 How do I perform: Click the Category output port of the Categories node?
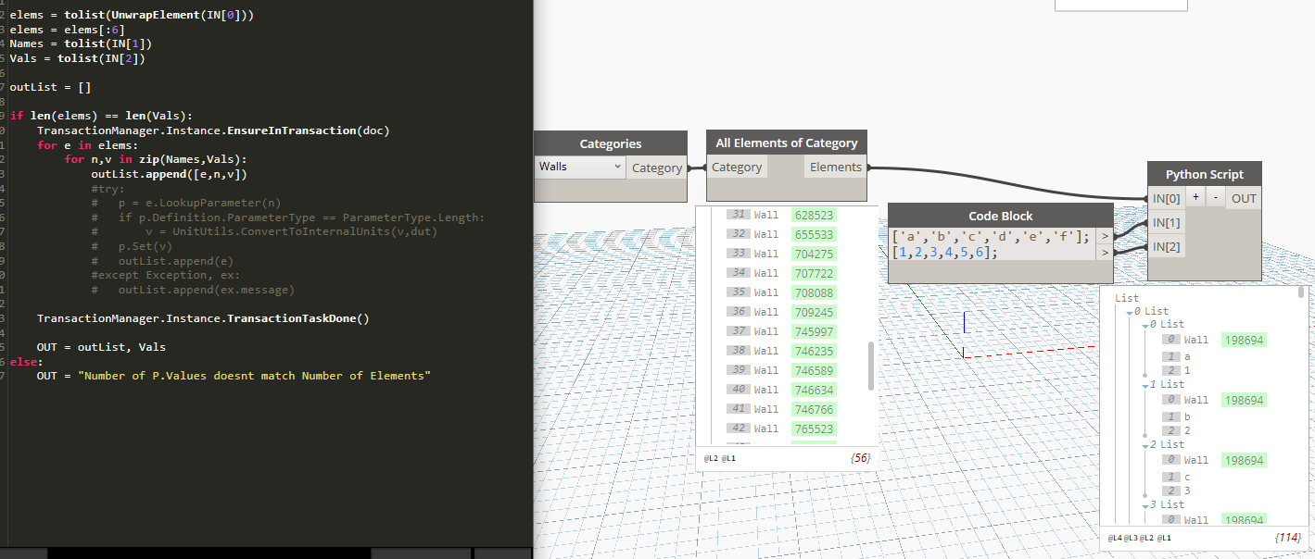tap(656, 167)
